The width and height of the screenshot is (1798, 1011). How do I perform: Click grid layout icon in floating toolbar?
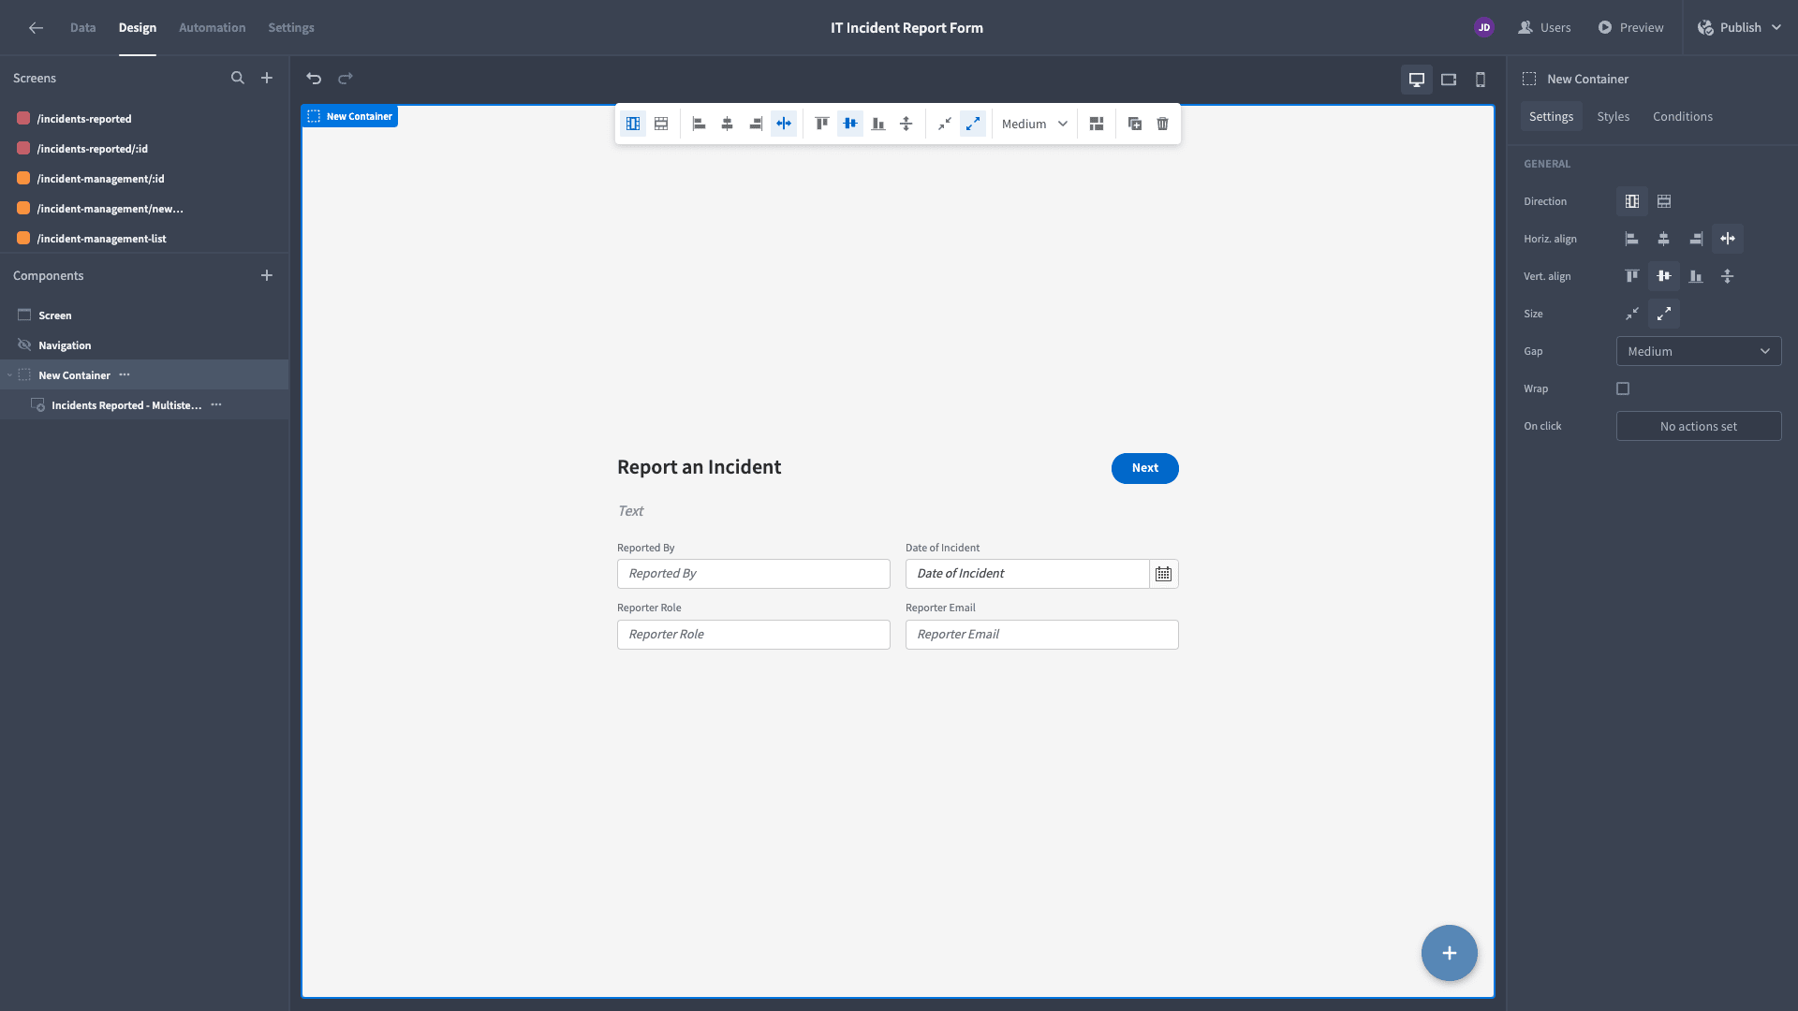click(x=1097, y=124)
